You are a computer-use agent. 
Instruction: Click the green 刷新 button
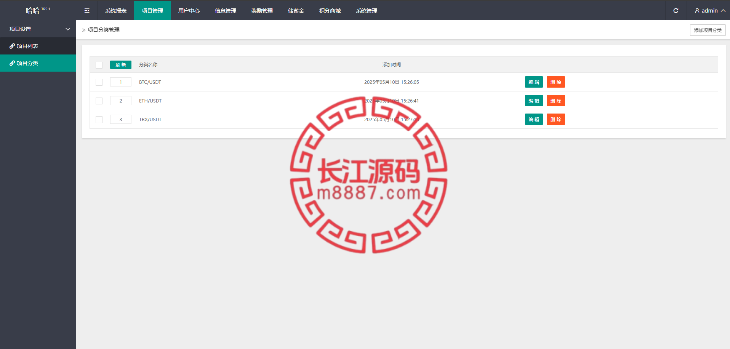click(121, 65)
